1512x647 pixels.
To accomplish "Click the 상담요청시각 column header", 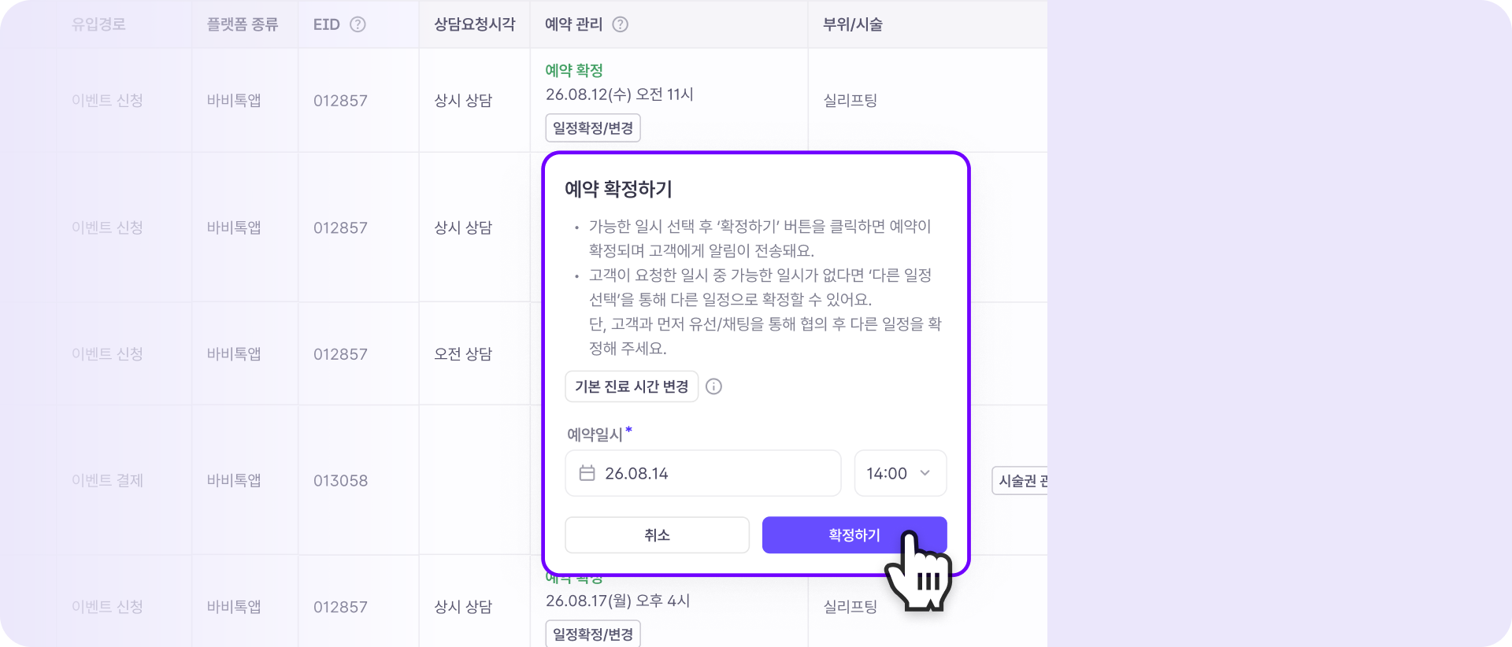I will click(x=475, y=24).
